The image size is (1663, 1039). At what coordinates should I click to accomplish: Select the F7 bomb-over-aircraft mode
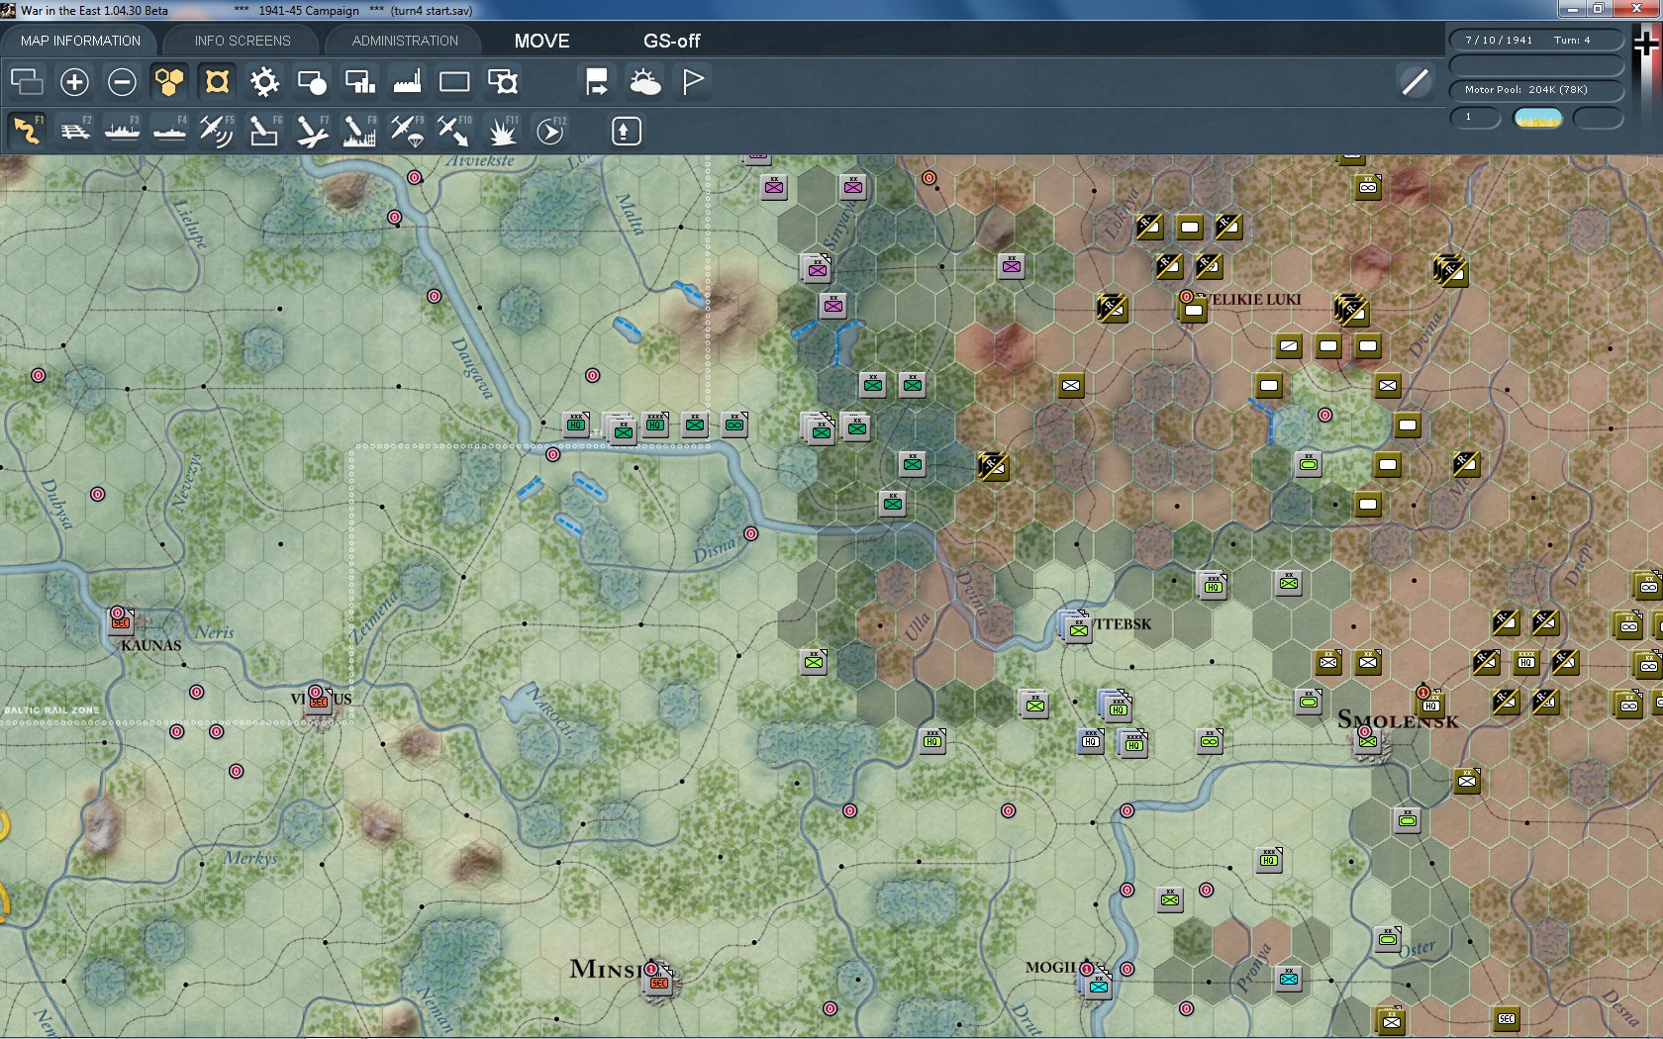coord(312,130)
